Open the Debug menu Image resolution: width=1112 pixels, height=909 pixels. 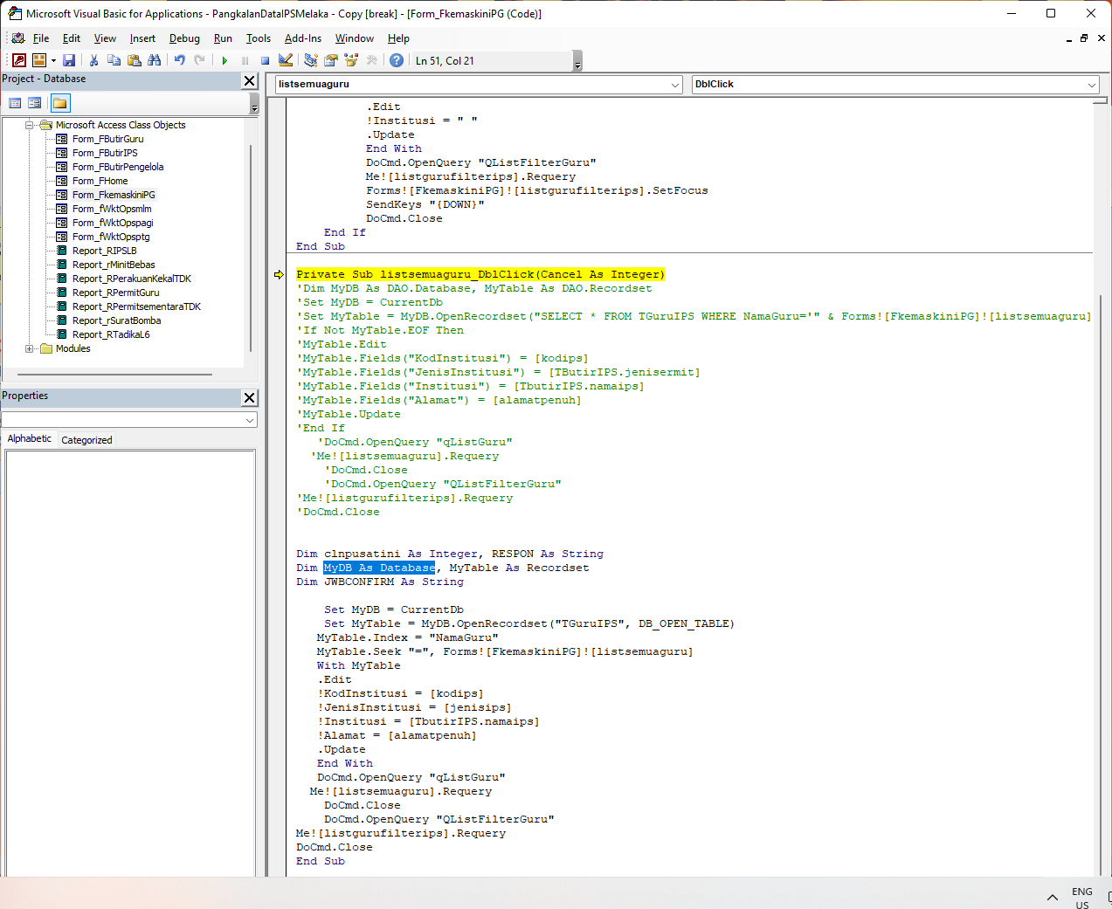(184, 38)
